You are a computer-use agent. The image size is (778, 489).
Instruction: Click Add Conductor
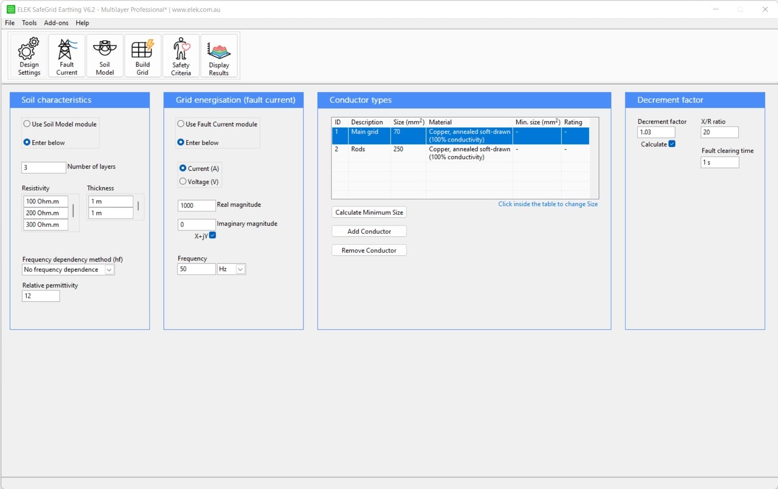368,231
